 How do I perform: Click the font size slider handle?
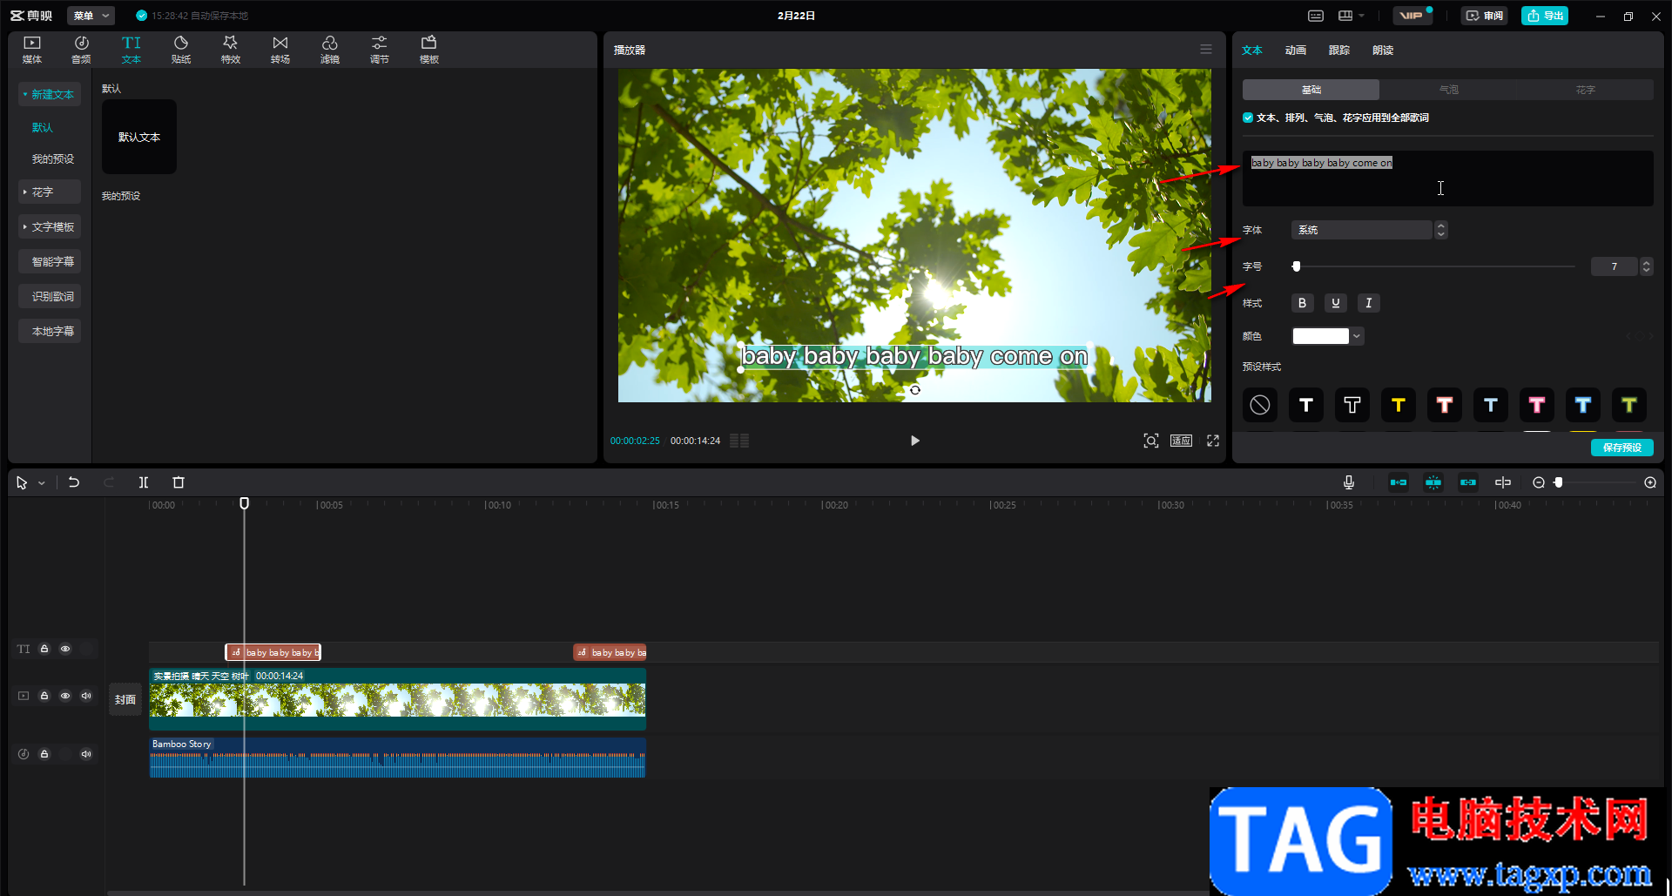tap(1296, 266)
